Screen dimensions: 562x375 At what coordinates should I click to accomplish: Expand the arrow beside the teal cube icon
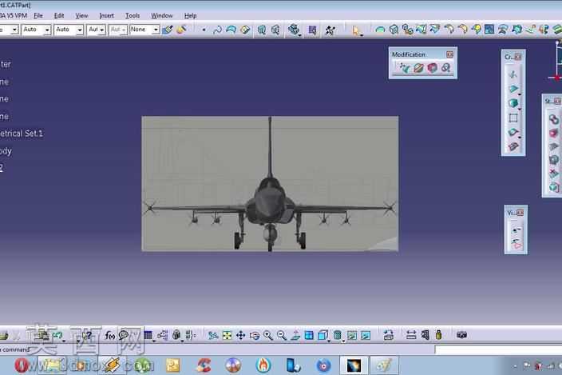520,109
